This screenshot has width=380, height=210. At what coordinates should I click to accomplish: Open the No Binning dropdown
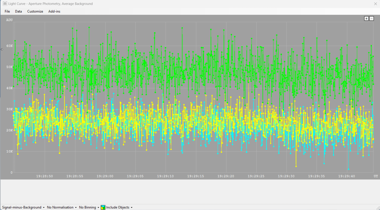pos(89,207)
